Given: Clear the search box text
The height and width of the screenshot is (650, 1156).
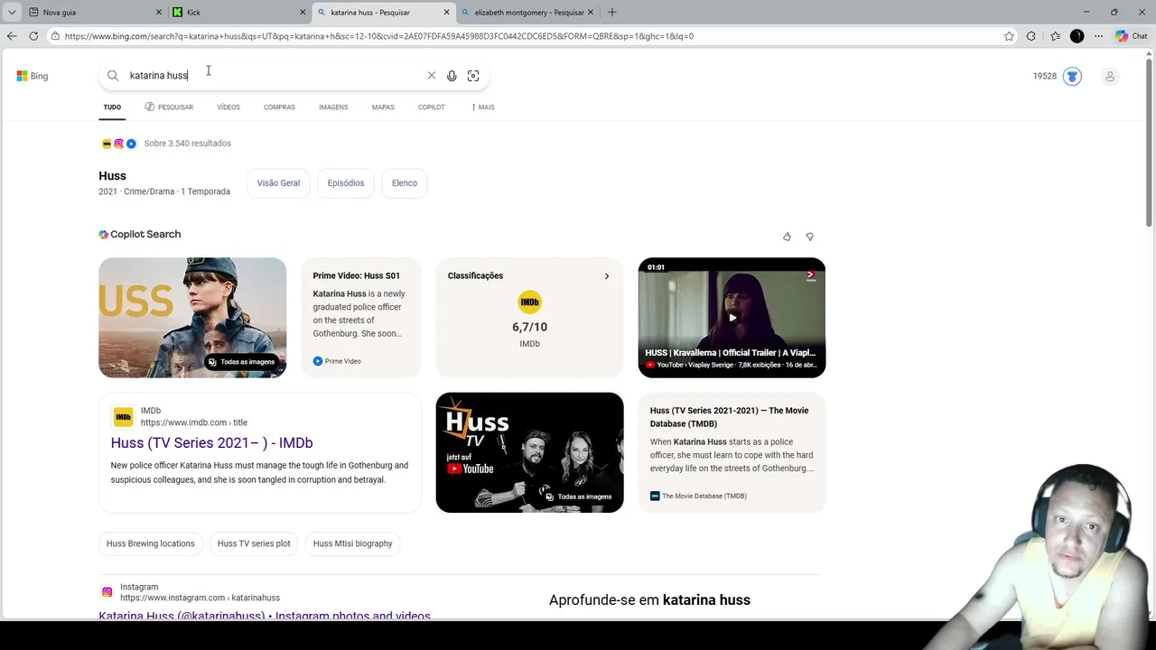Looking at the screenshot, I should (431, 76).
